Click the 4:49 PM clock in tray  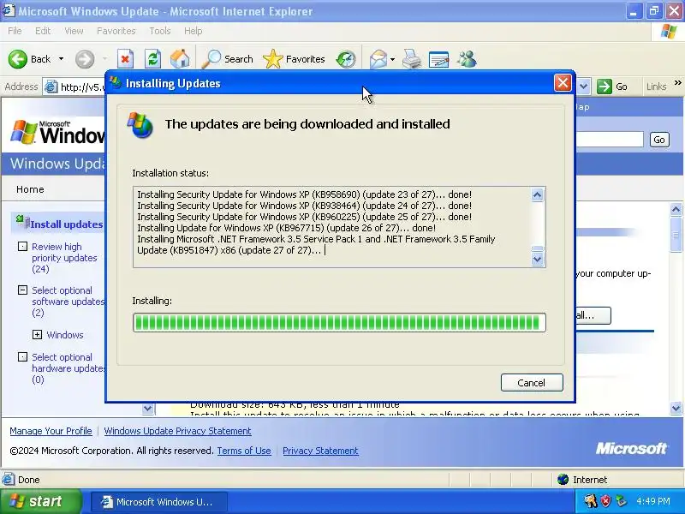point(653,501)
